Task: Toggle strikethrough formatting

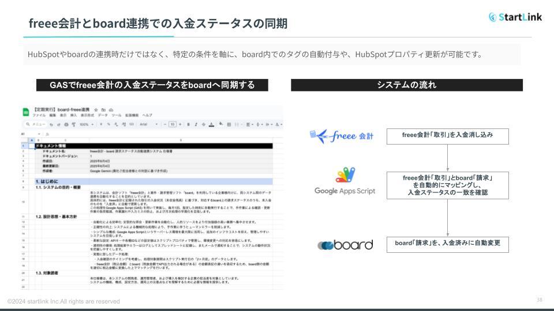Action: pos(204,124)
